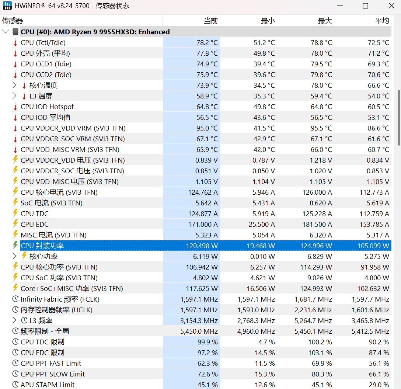Expand the L3 温度 subtree
The height and width of the screenshot is (389, 401).
pyautogui.click(x=14, y=96)
